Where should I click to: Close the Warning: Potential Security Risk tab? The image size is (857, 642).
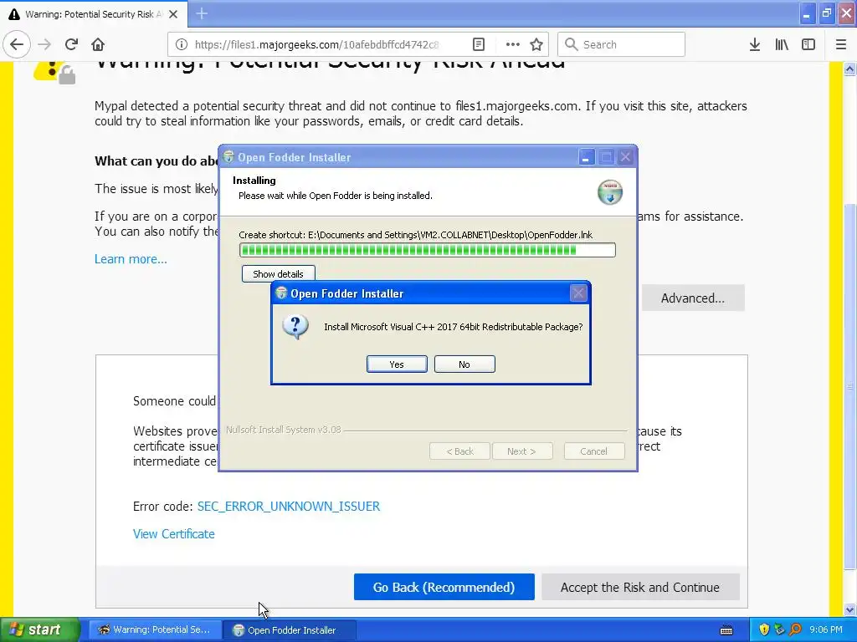173,14
